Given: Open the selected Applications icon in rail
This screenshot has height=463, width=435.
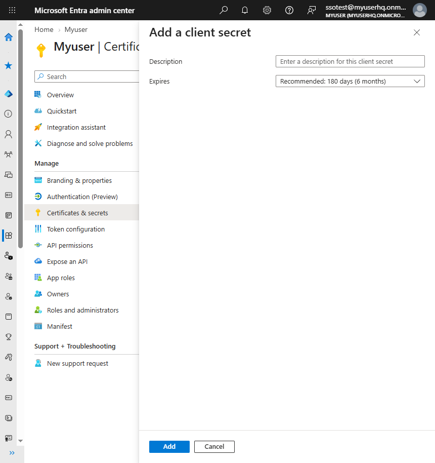Looking at the screenshot, I should point(9,236).
